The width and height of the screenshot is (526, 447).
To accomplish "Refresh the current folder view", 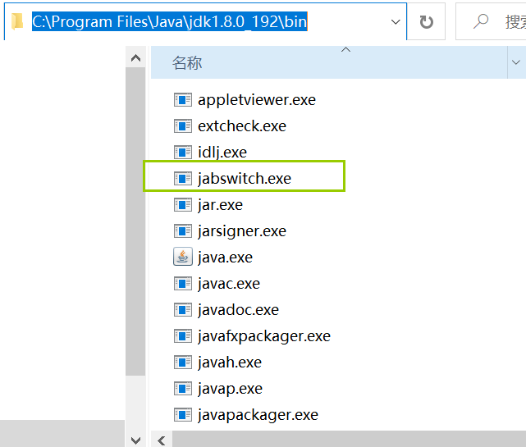I will (427, 22).
